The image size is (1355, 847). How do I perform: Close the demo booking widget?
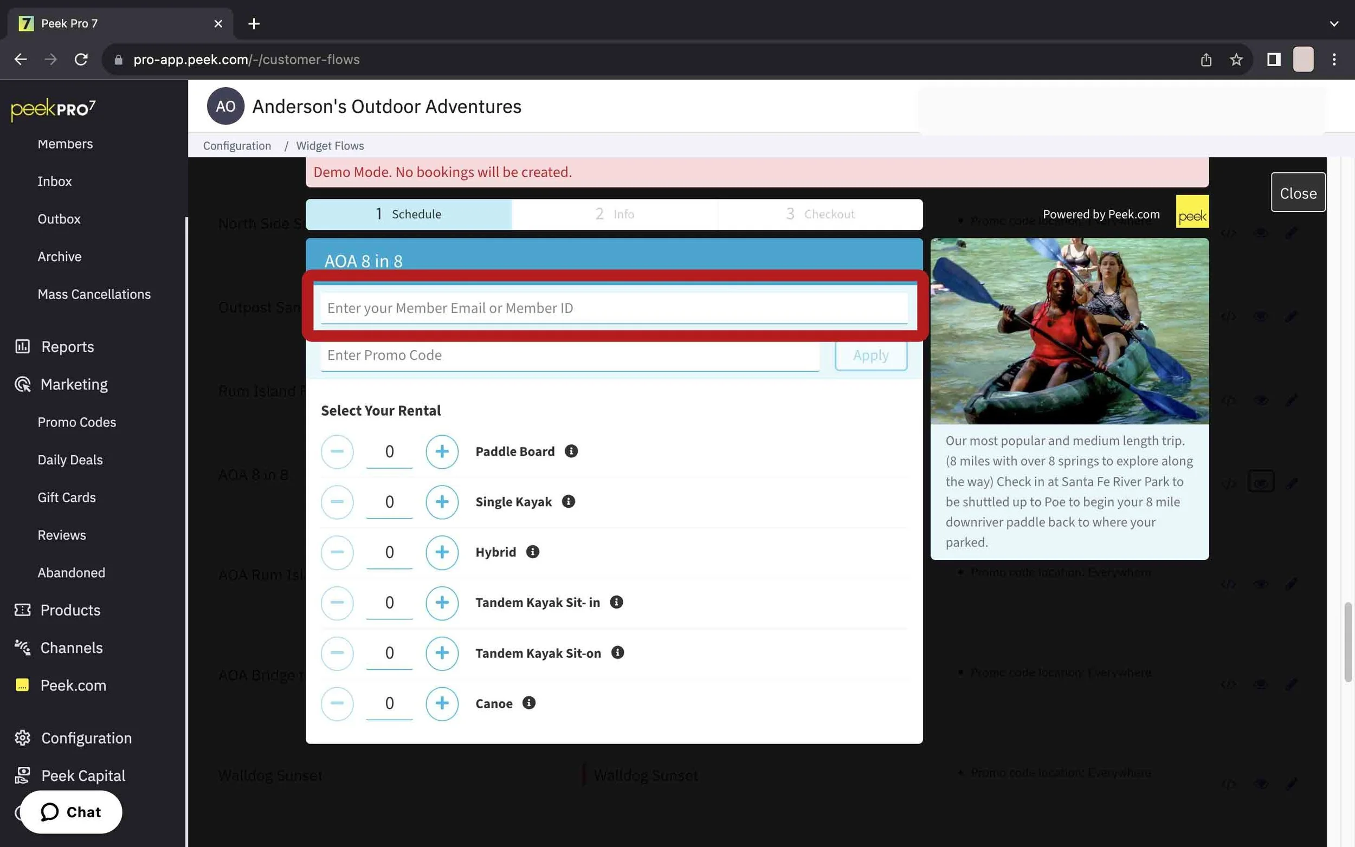click(1298, 193)
